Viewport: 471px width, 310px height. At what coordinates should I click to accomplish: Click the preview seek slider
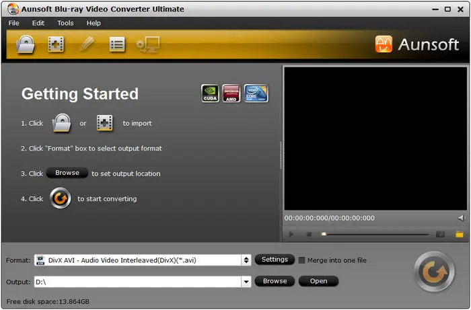pos(375,234)
